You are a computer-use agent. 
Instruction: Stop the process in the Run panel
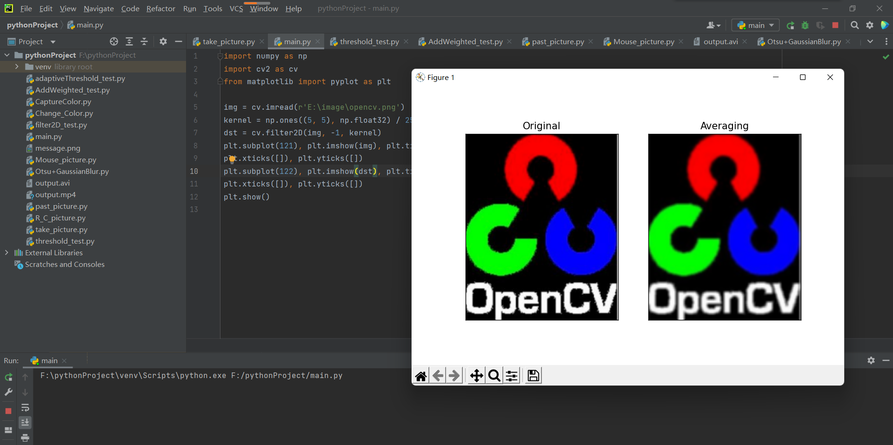8,411
